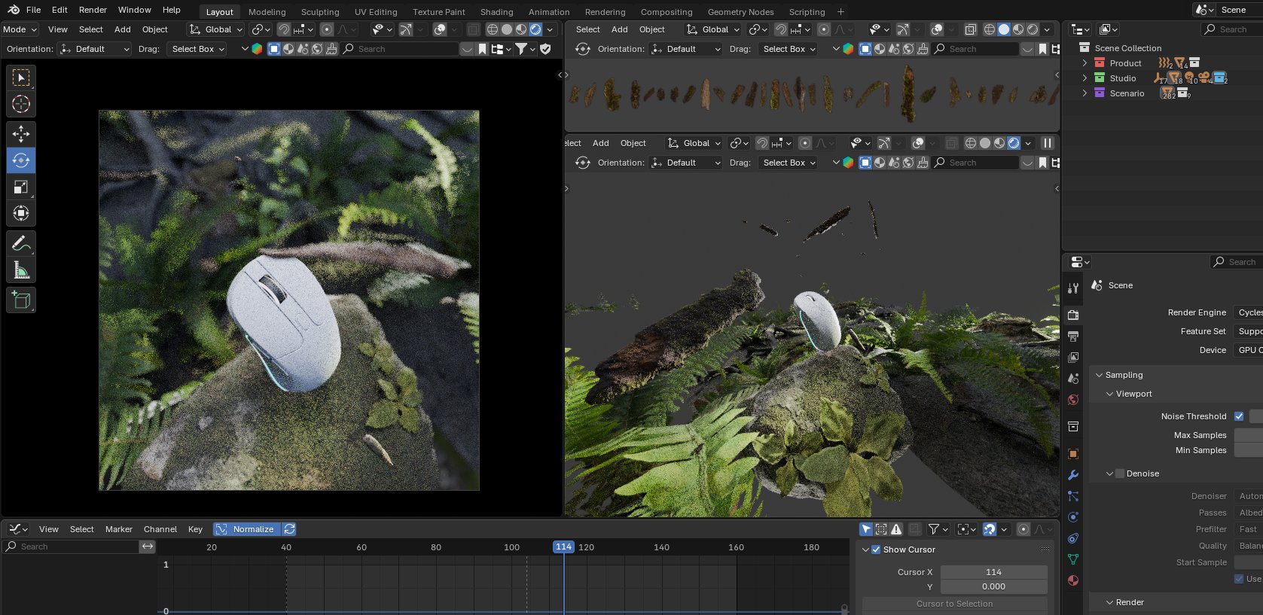
Task: Uncheck Show Cursor option
Action: (x=876, y=550)
